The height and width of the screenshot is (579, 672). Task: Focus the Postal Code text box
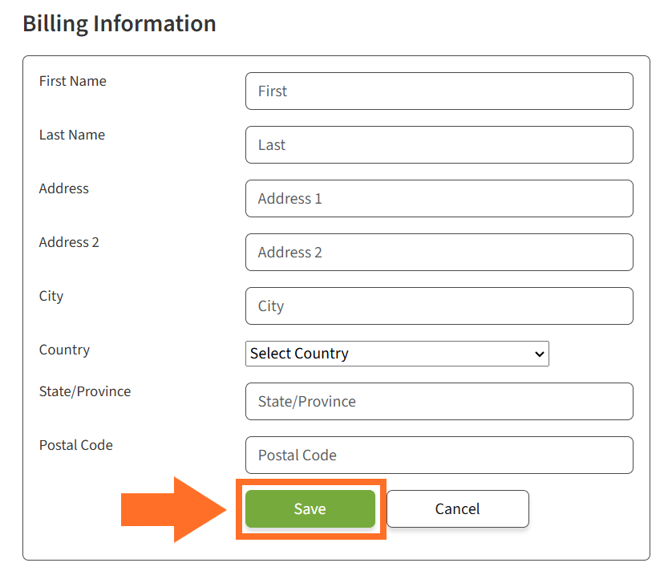(x=439, y=456)
